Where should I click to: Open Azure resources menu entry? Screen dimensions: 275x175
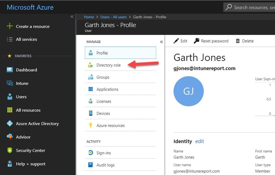(x=120, y=125)
